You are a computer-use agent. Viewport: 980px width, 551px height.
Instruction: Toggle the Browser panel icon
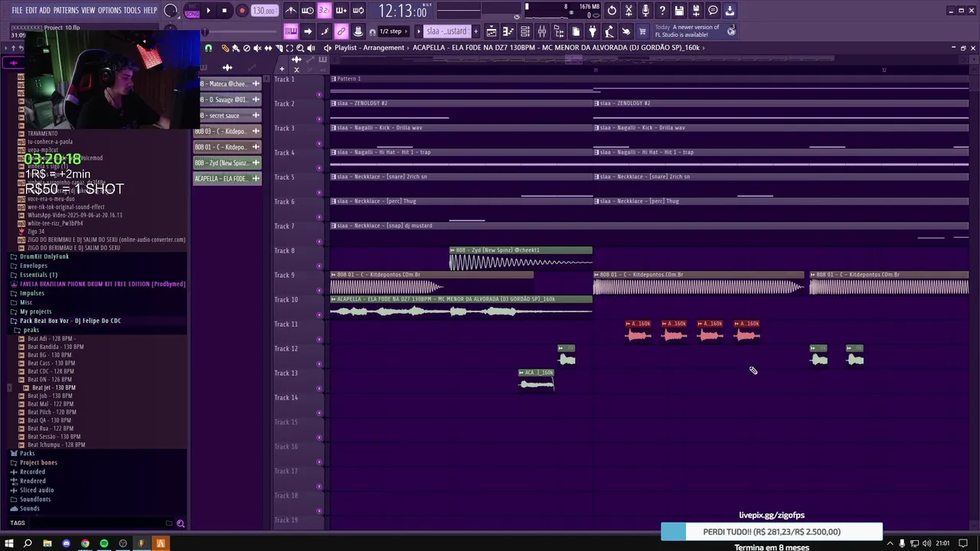coord(559,31)
